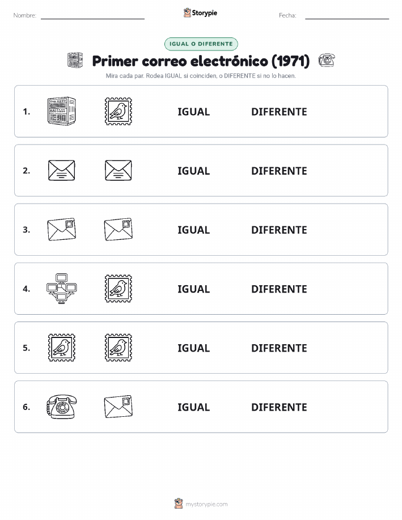Click the first bird stamp in row 5
The width and height of the screenshot is (402, 520).
coord(61,348)
